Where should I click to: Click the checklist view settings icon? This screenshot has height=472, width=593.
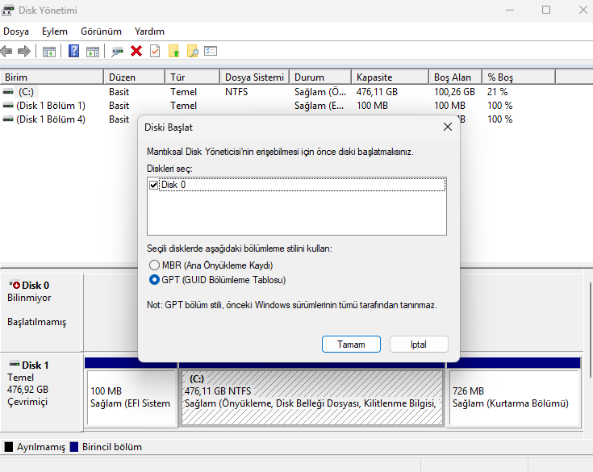(211, 51)
